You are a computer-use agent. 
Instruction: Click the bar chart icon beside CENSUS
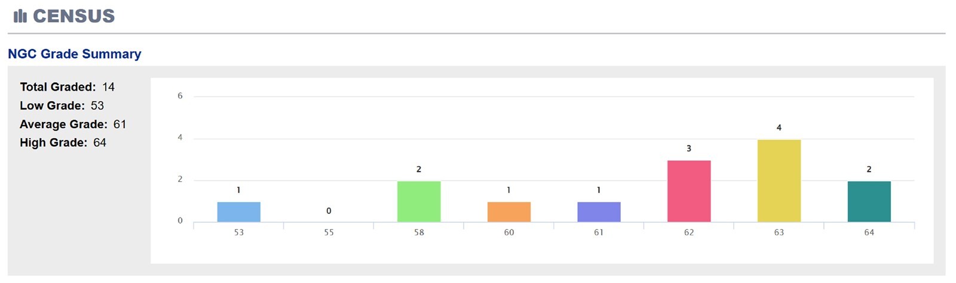coord(20,16)
